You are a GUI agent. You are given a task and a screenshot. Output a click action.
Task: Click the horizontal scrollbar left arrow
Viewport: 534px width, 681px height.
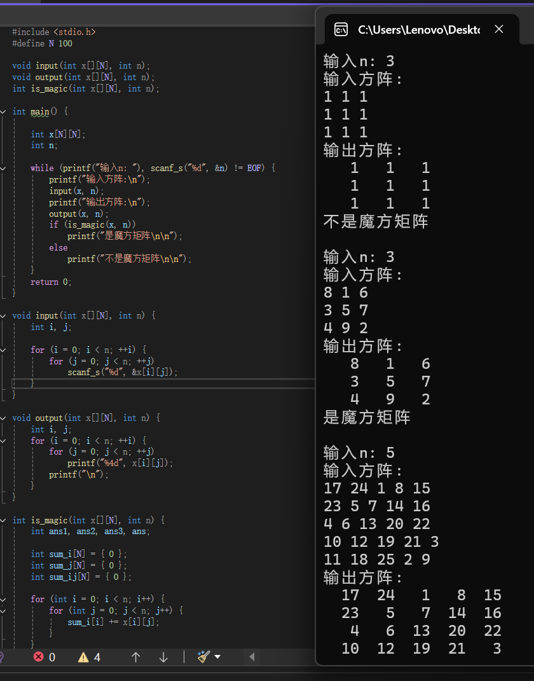252,657
